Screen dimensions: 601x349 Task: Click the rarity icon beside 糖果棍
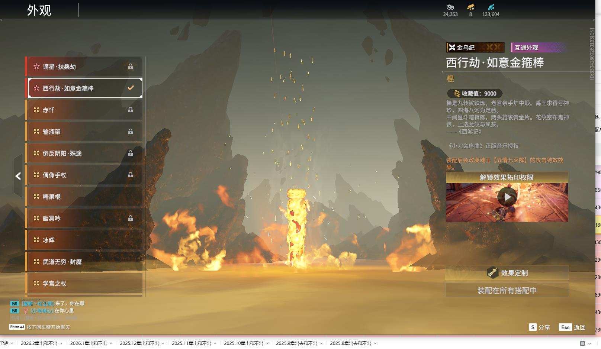coord(36,196)
